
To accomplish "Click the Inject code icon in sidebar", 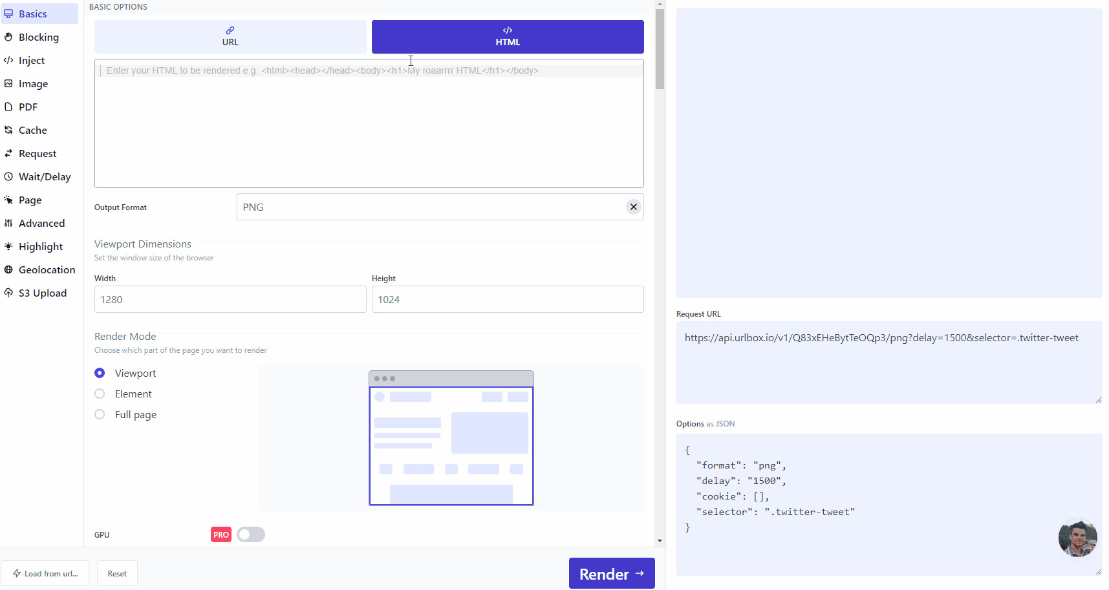I will coord(8,60).
